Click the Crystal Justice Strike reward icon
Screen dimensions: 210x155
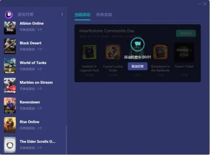[113, 52]
